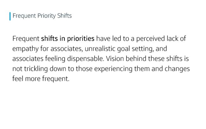Image resolution: width=206 pixels, height=129 pixels.
Task: Click the word "perceived" in the first line
Action: 151,39
